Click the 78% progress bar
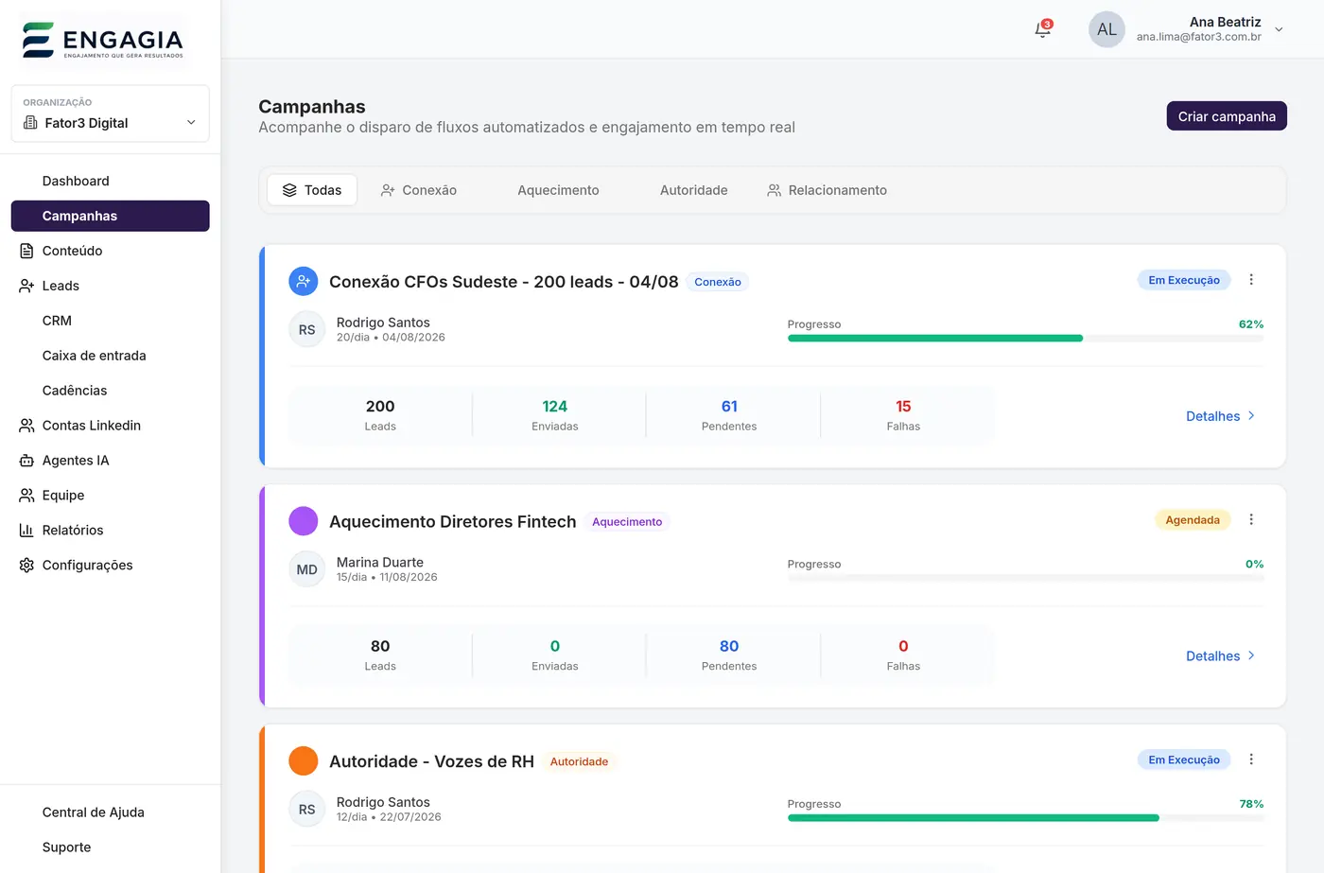The width and height of the screenshot is (1324, 873). point(1025,818)
